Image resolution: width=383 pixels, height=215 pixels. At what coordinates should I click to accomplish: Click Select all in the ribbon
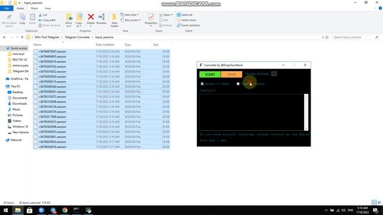tap(185, 15)
